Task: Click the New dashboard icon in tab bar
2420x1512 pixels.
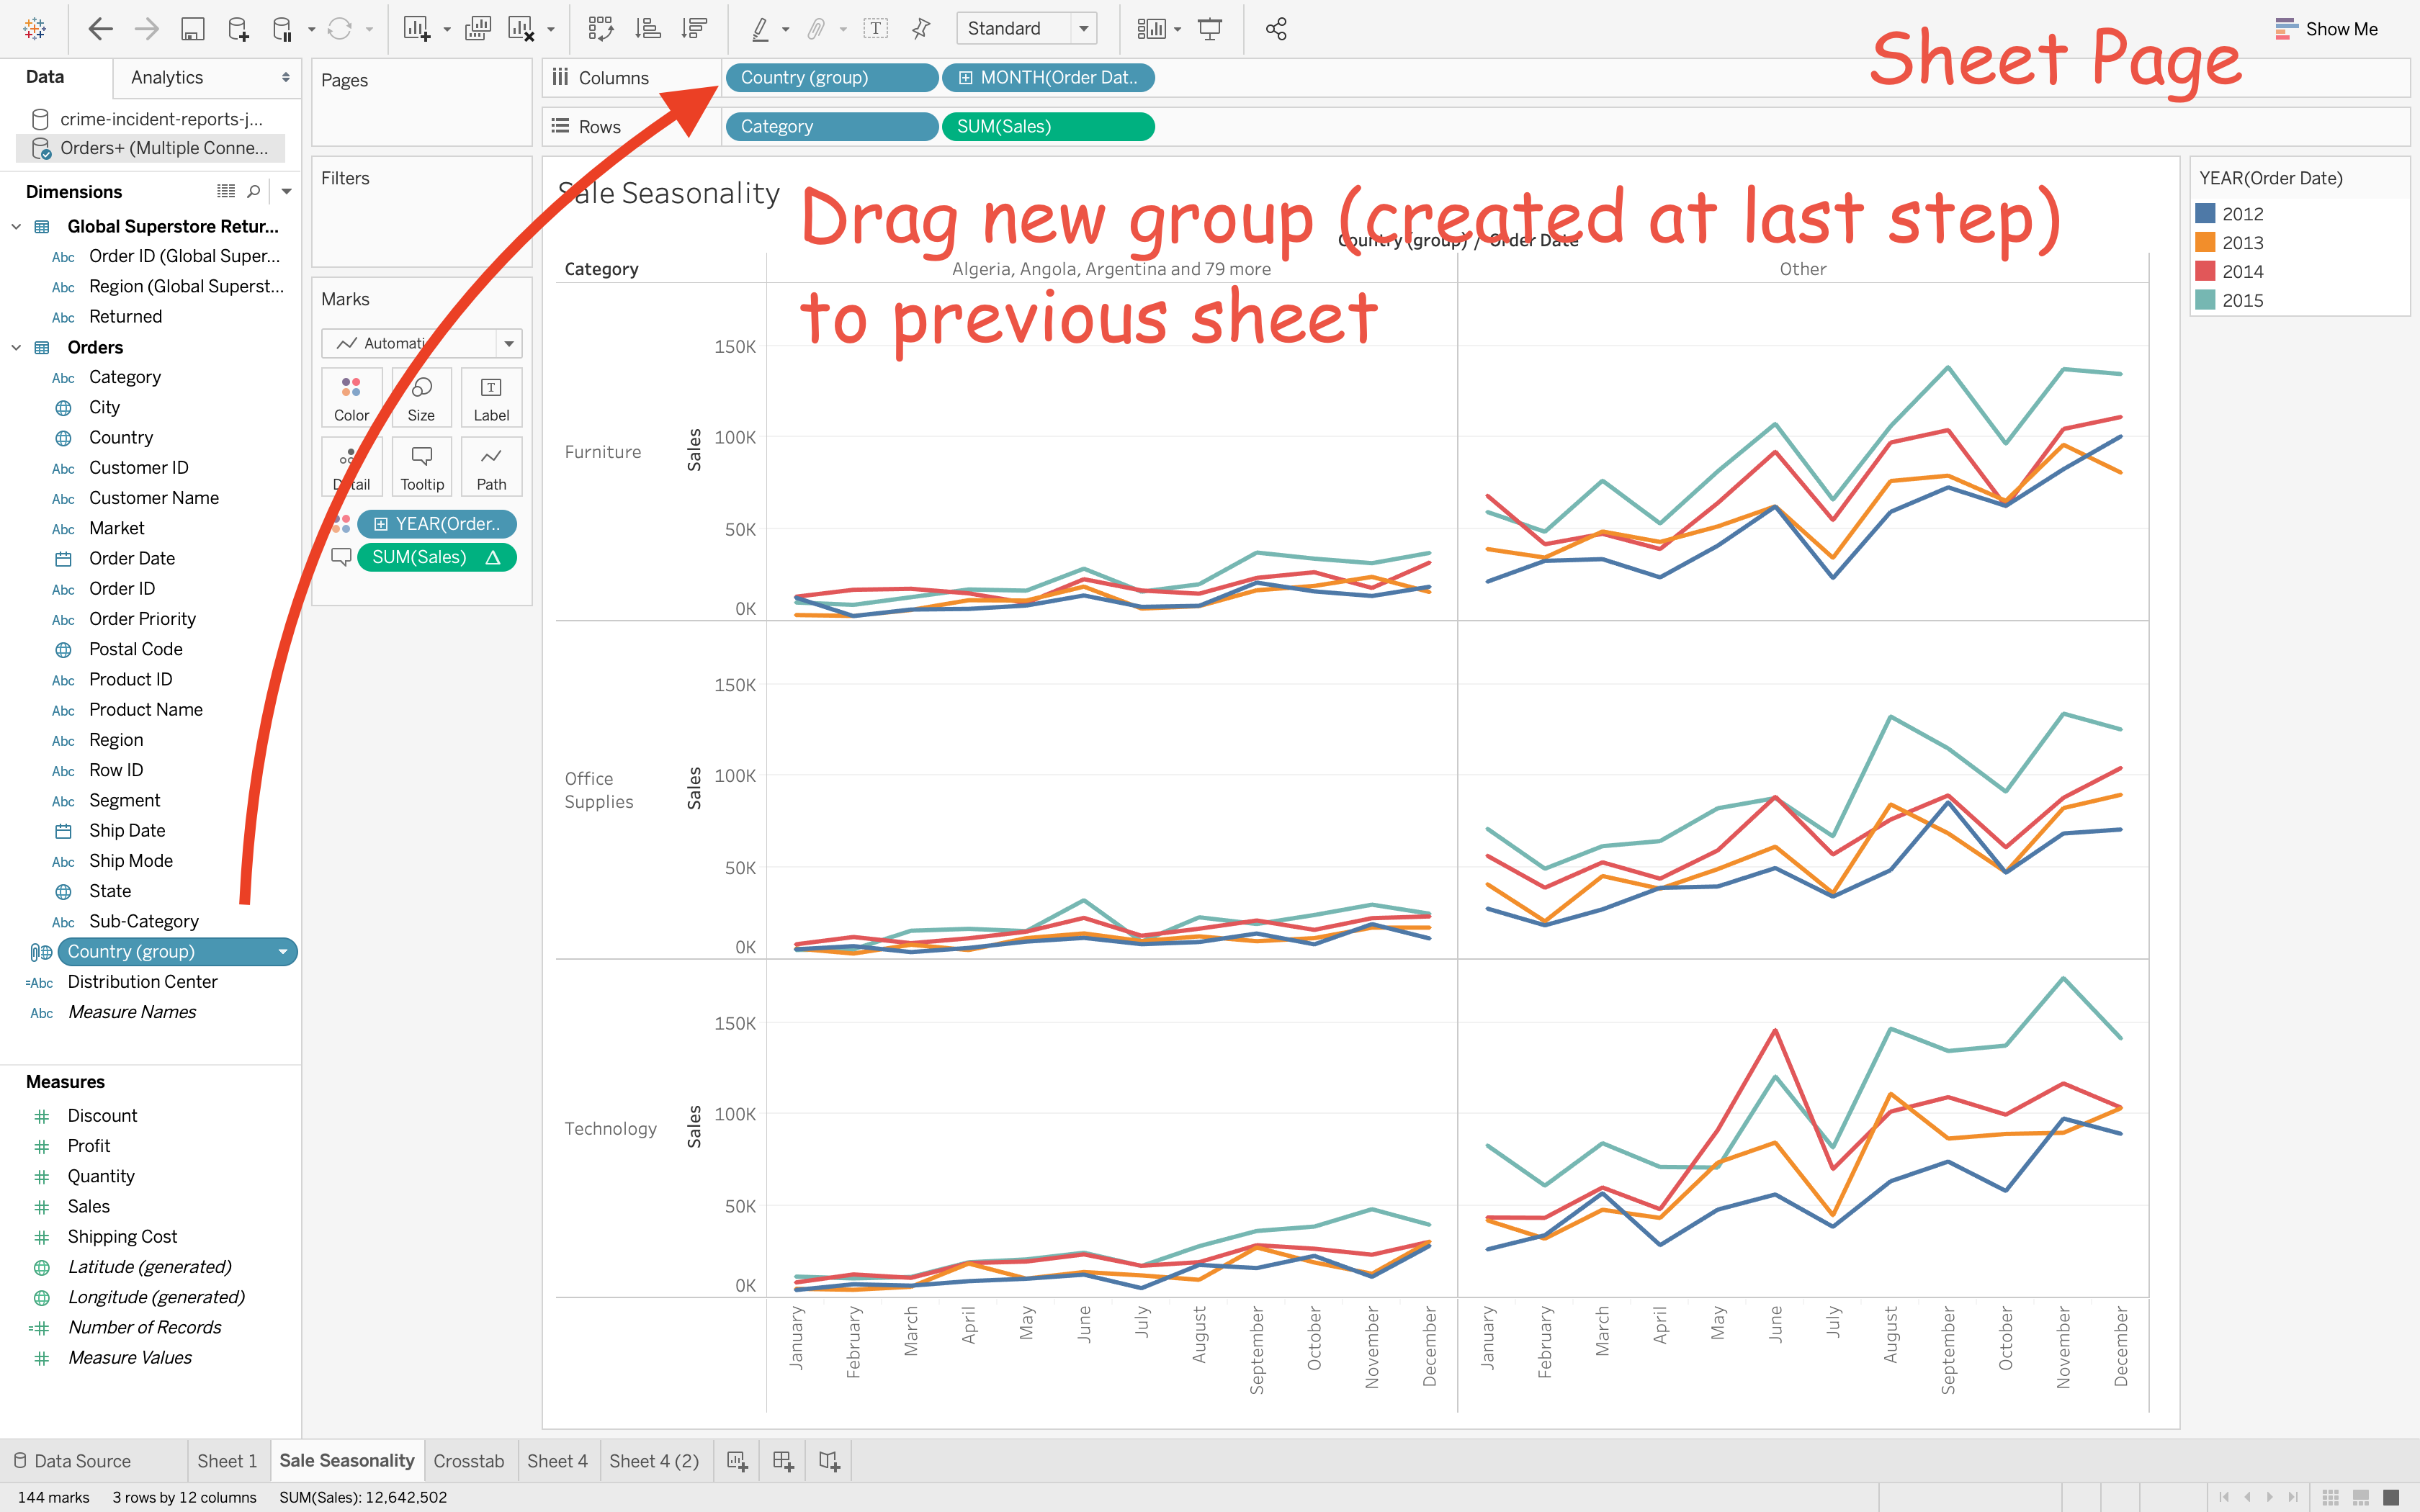Action: click(783, 1461)
